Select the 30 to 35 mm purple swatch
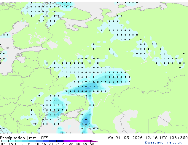Screen dimensions: 188x145 [66, 141]
